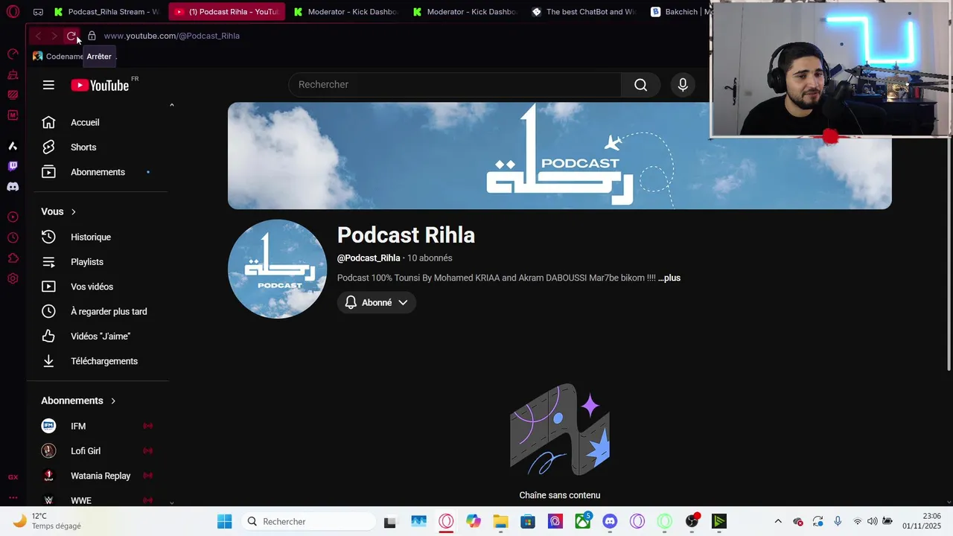
Task: Go back with browser back arrow
Action: [38, 36]
